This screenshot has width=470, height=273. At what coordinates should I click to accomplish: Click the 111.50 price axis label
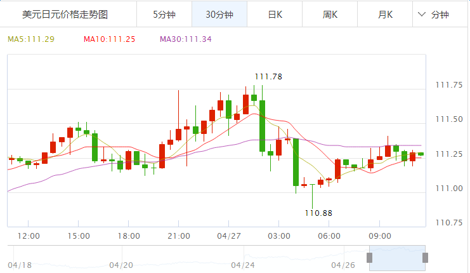point(448,119)
